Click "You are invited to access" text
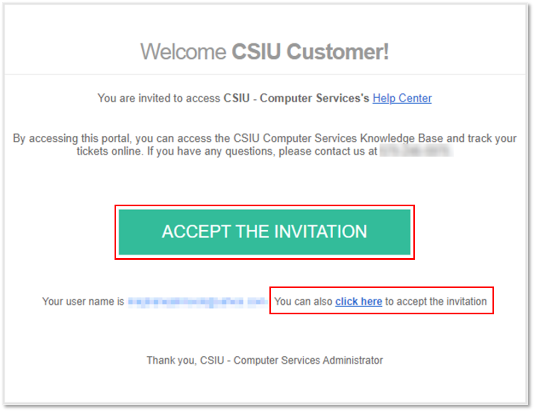This screenshot has height=412, width=535. click(x=159, y=98)
